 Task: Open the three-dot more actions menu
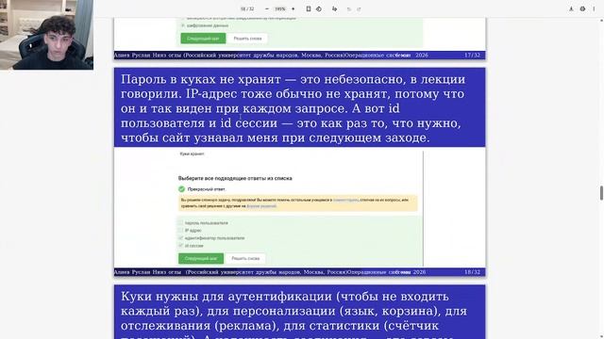click(x=594, y=8)
